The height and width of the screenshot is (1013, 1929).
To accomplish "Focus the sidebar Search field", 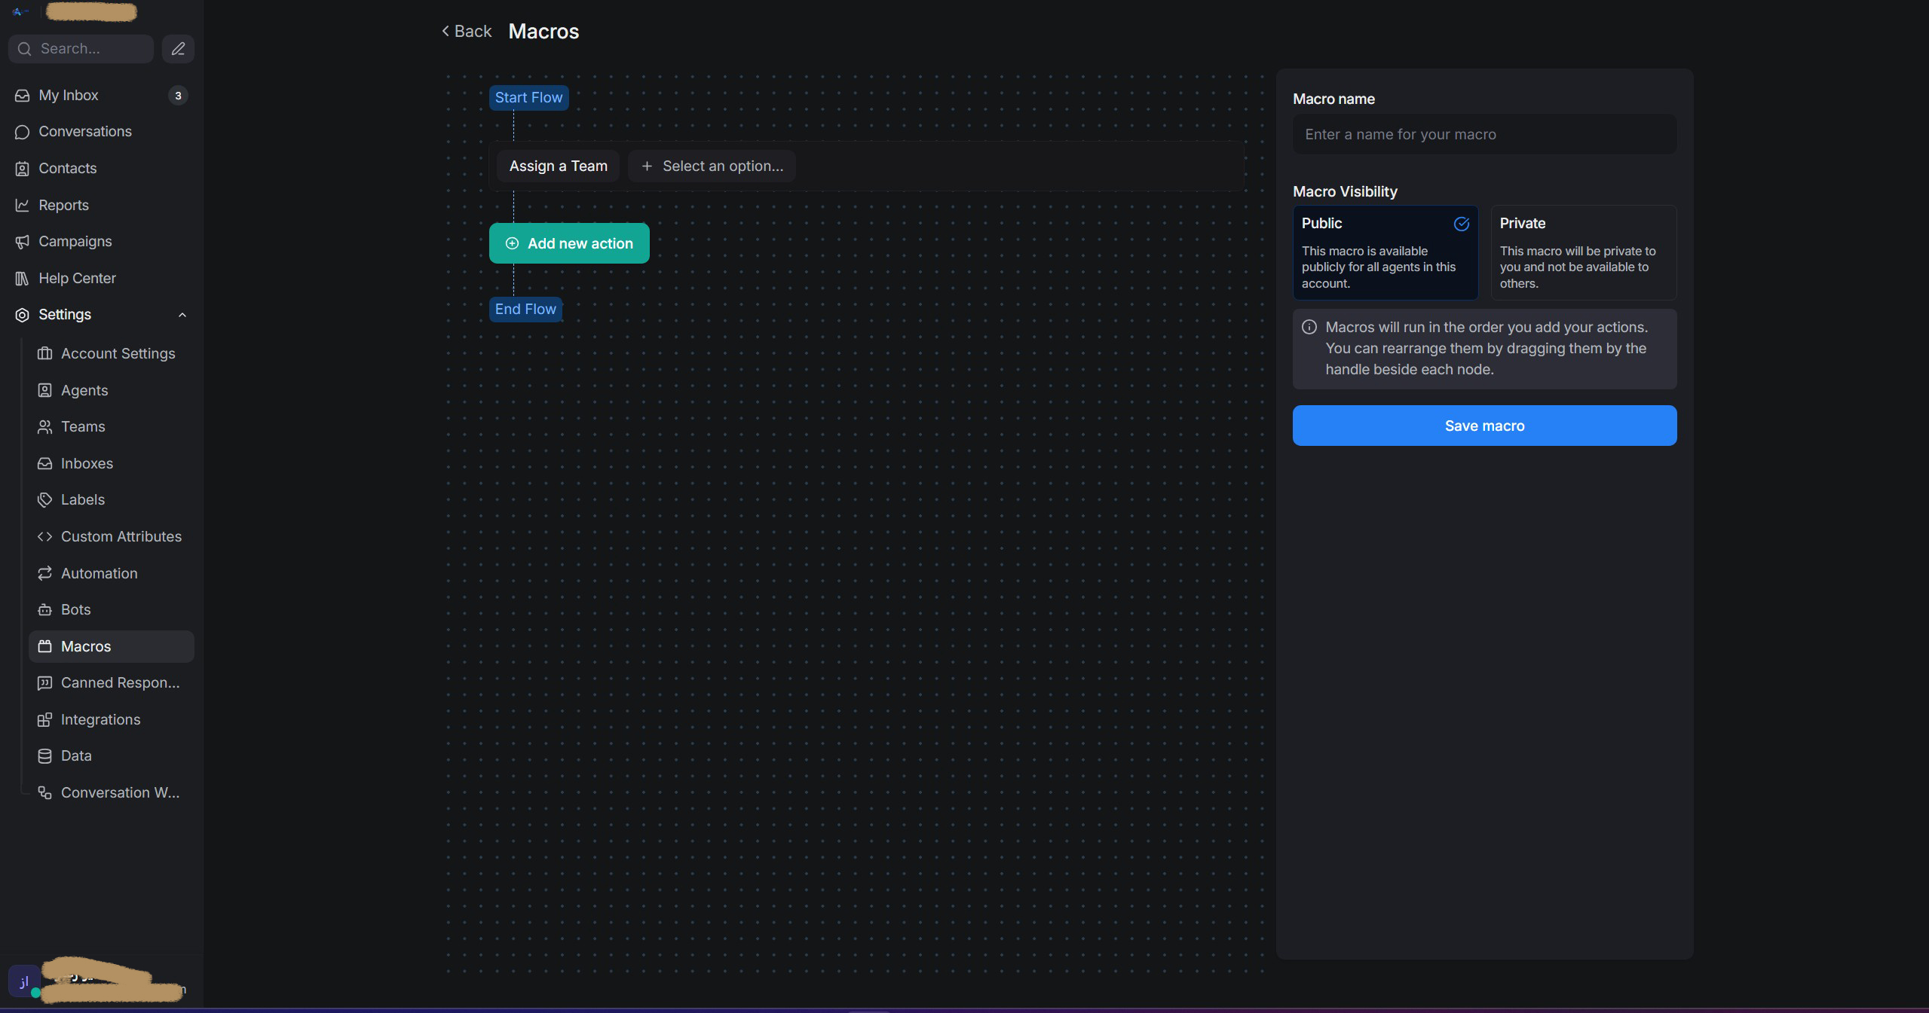I will click(x=81, y=49).
